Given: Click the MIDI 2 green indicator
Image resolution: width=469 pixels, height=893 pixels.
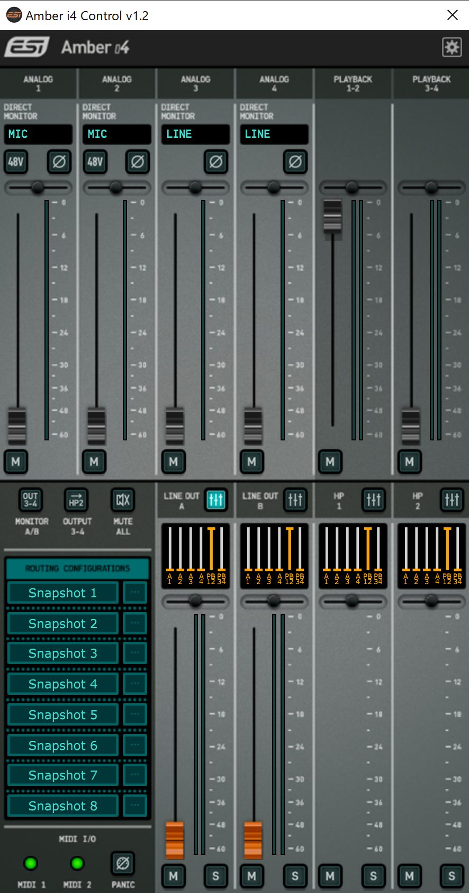Looking at the screenshot, I should coord(77,863).
